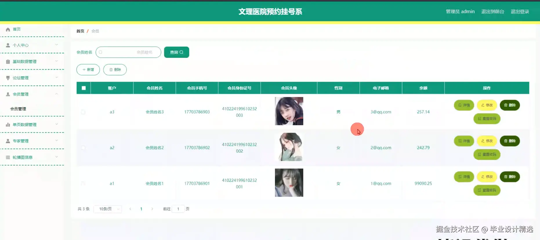Image resolution: width=540 pixels, height=240 pixels.
Task: Click the avatar thumbnail of member a2
Action: (x=289, y=147)
